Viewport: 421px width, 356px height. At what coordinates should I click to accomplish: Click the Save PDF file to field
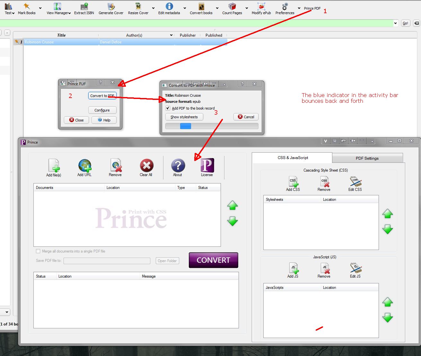point(107,261)
